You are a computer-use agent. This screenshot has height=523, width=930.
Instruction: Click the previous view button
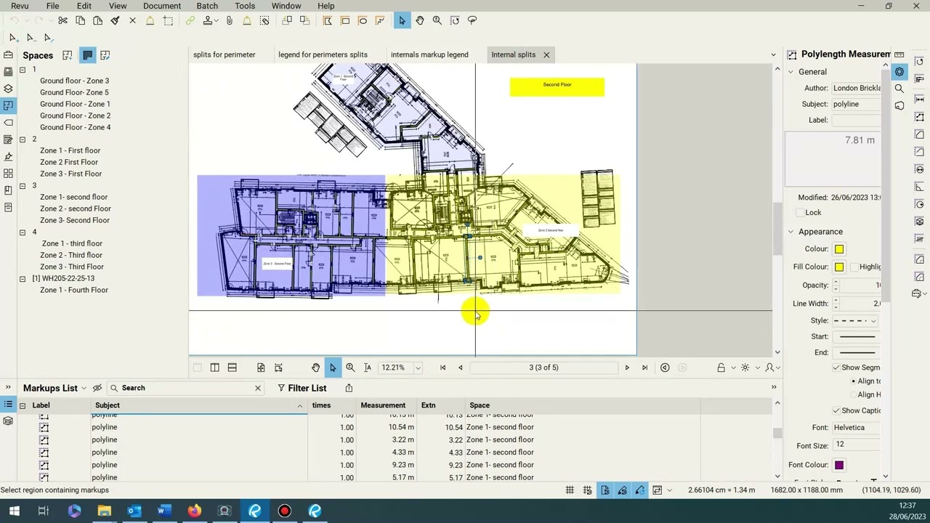click(x=665, y=368)
